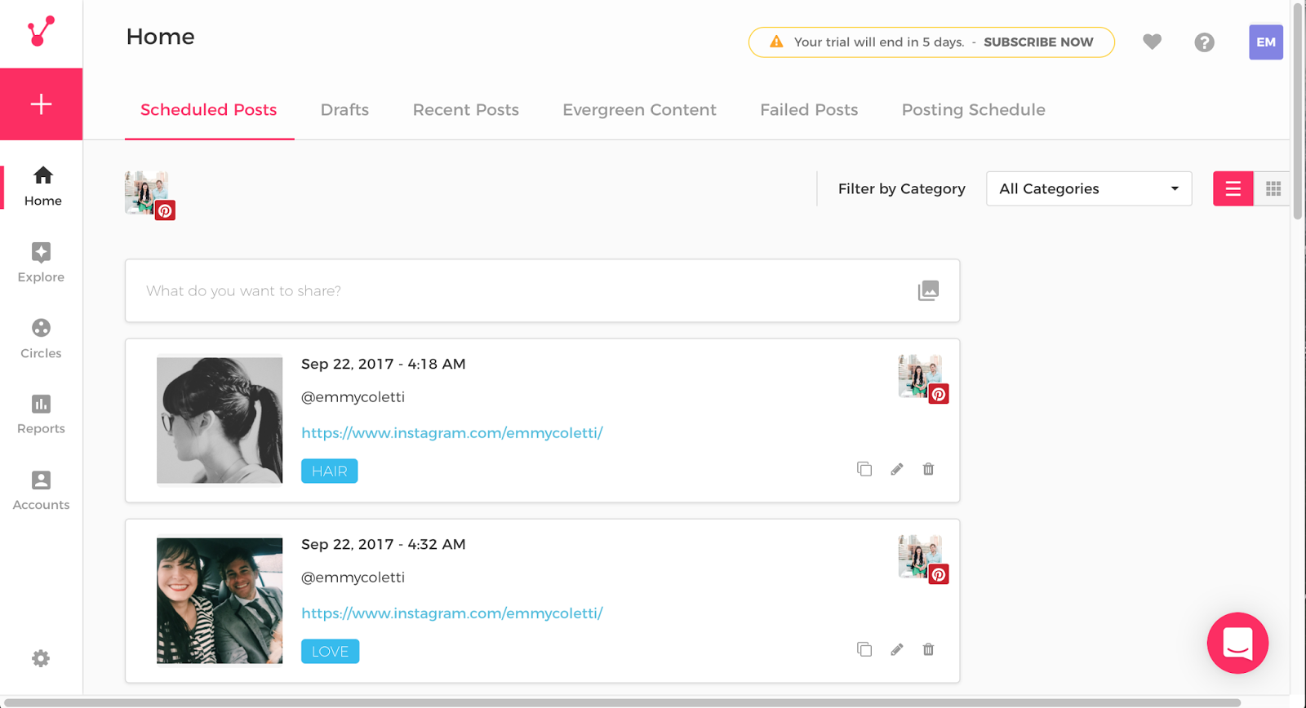Open the Evergreen Content tab
Viewport: 1306px width, 708px height.
pyautogui.click(x=639, y=110)
